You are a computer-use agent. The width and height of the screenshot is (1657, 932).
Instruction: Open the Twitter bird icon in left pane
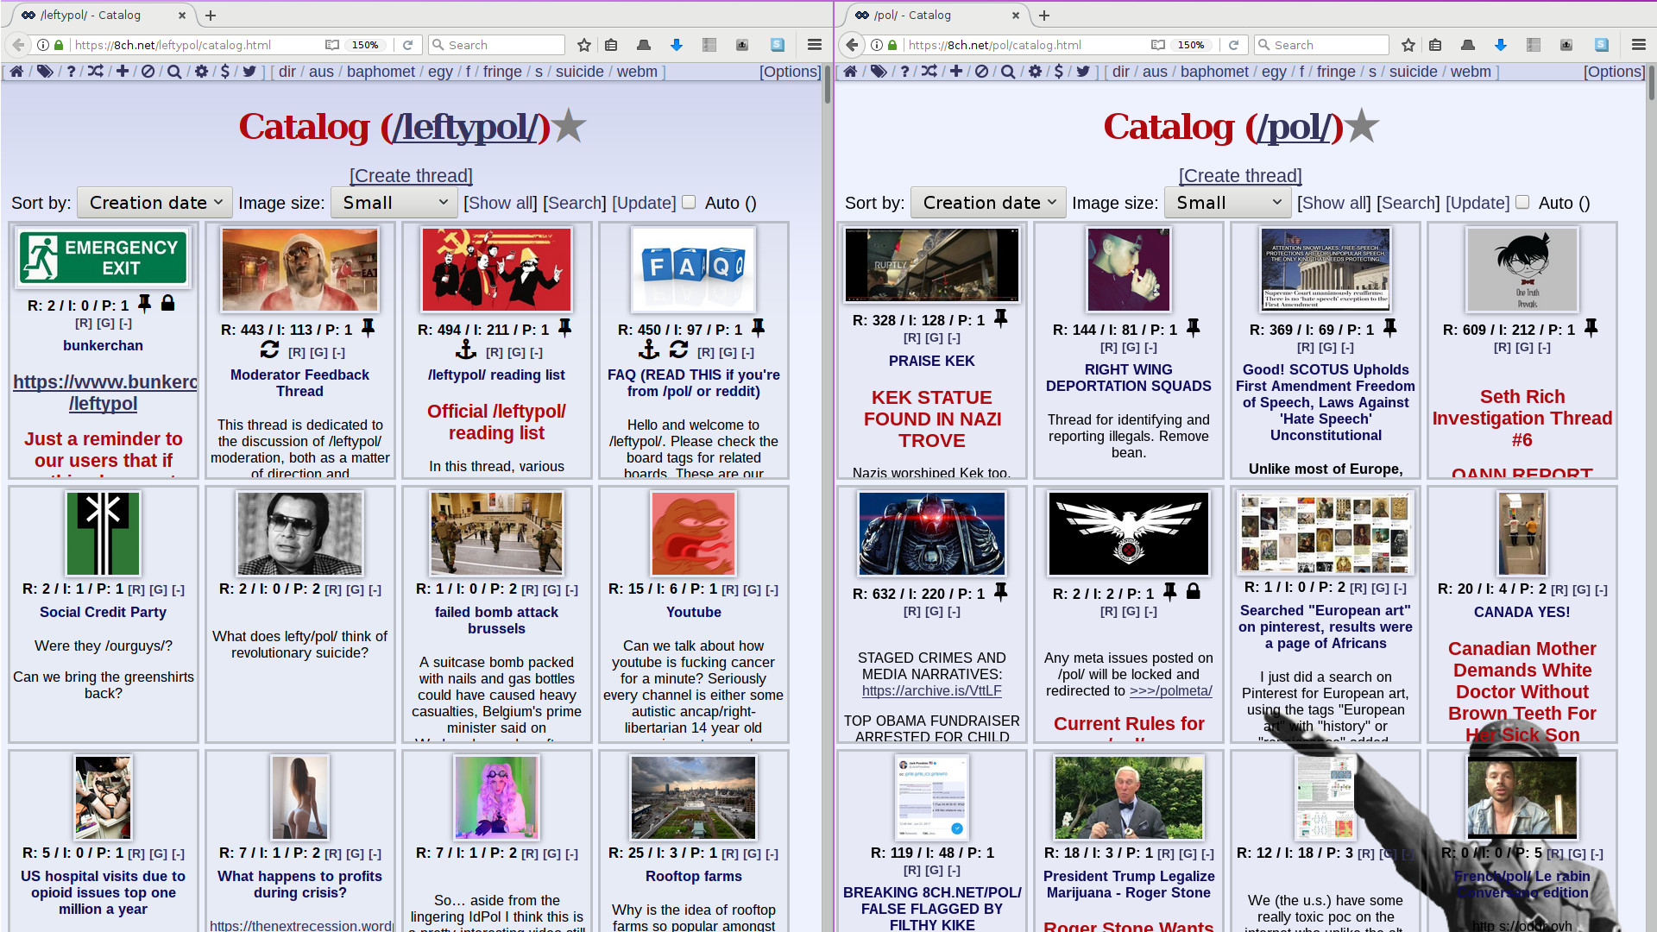pos(249,72)
